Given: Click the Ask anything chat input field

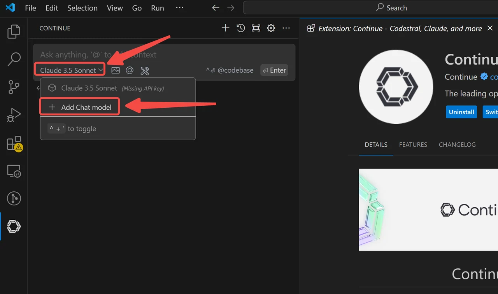Looking at the screenshot, I should 164,55.
